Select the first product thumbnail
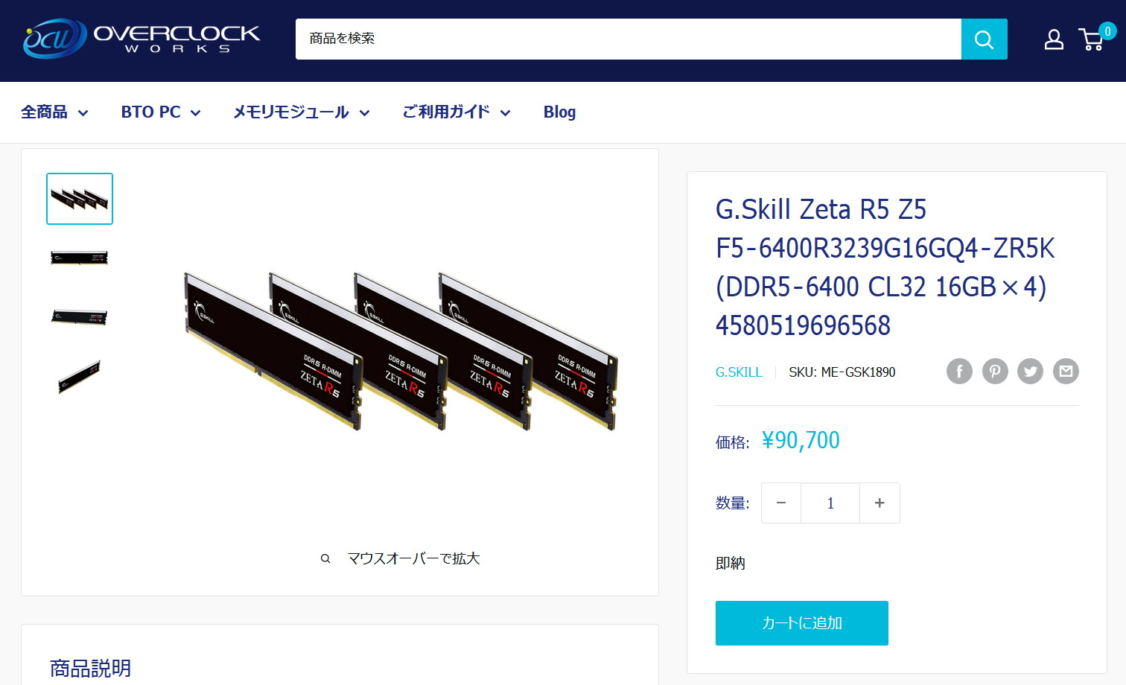1126x685 pixels. click(80, 199)
